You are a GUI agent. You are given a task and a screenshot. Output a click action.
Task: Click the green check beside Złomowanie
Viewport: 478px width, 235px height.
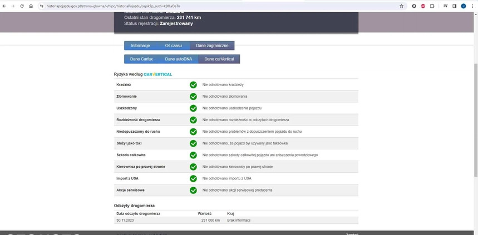tap(193, 97)
